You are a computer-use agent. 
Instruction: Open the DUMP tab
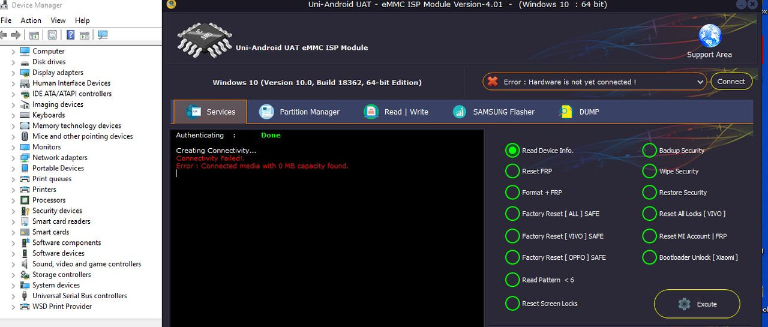[x=579, y=112]
